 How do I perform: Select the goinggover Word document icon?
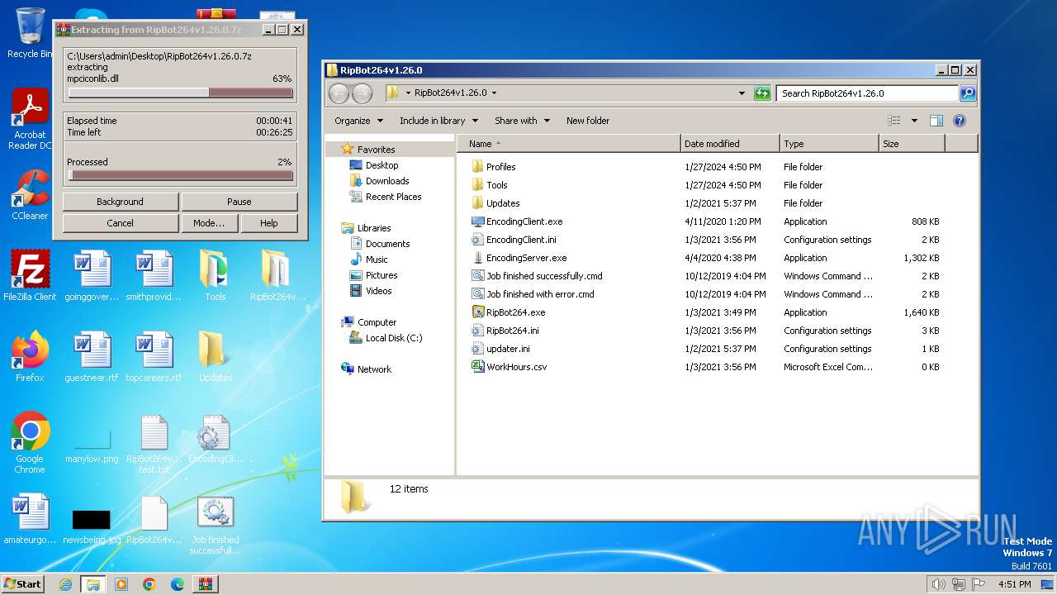pyautogui.click(x=92, y=276)
